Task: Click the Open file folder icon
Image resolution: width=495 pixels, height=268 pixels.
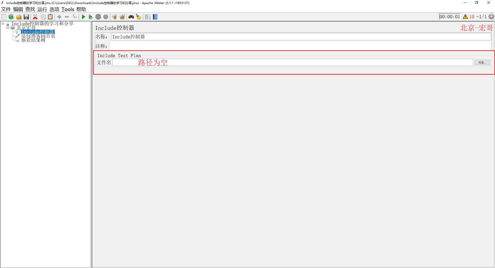Action: coord(19,17)
